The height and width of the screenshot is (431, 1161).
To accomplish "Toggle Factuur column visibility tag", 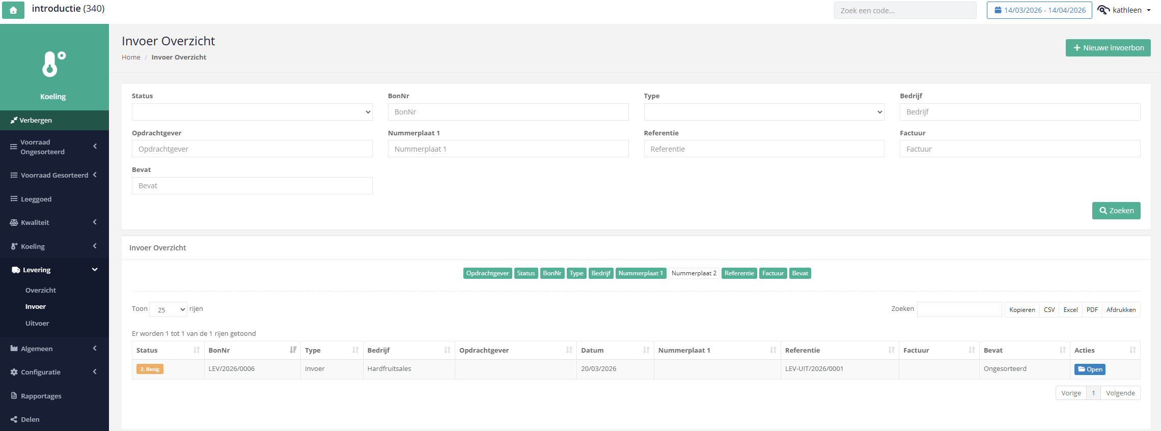I will (x=773, y=273).
